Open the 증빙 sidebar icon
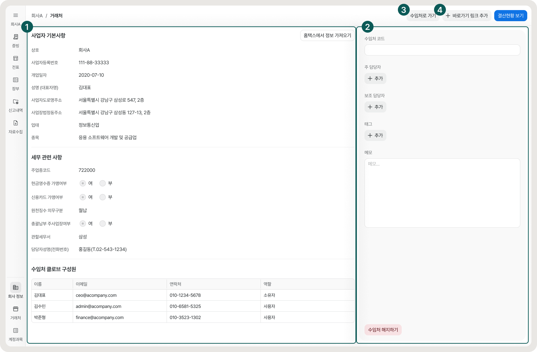Viewport: 537px width, 352px height. click(x=16, y=37)
